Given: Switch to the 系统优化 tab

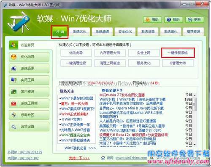Looking at the screenshot, I should tap(80, 32).
